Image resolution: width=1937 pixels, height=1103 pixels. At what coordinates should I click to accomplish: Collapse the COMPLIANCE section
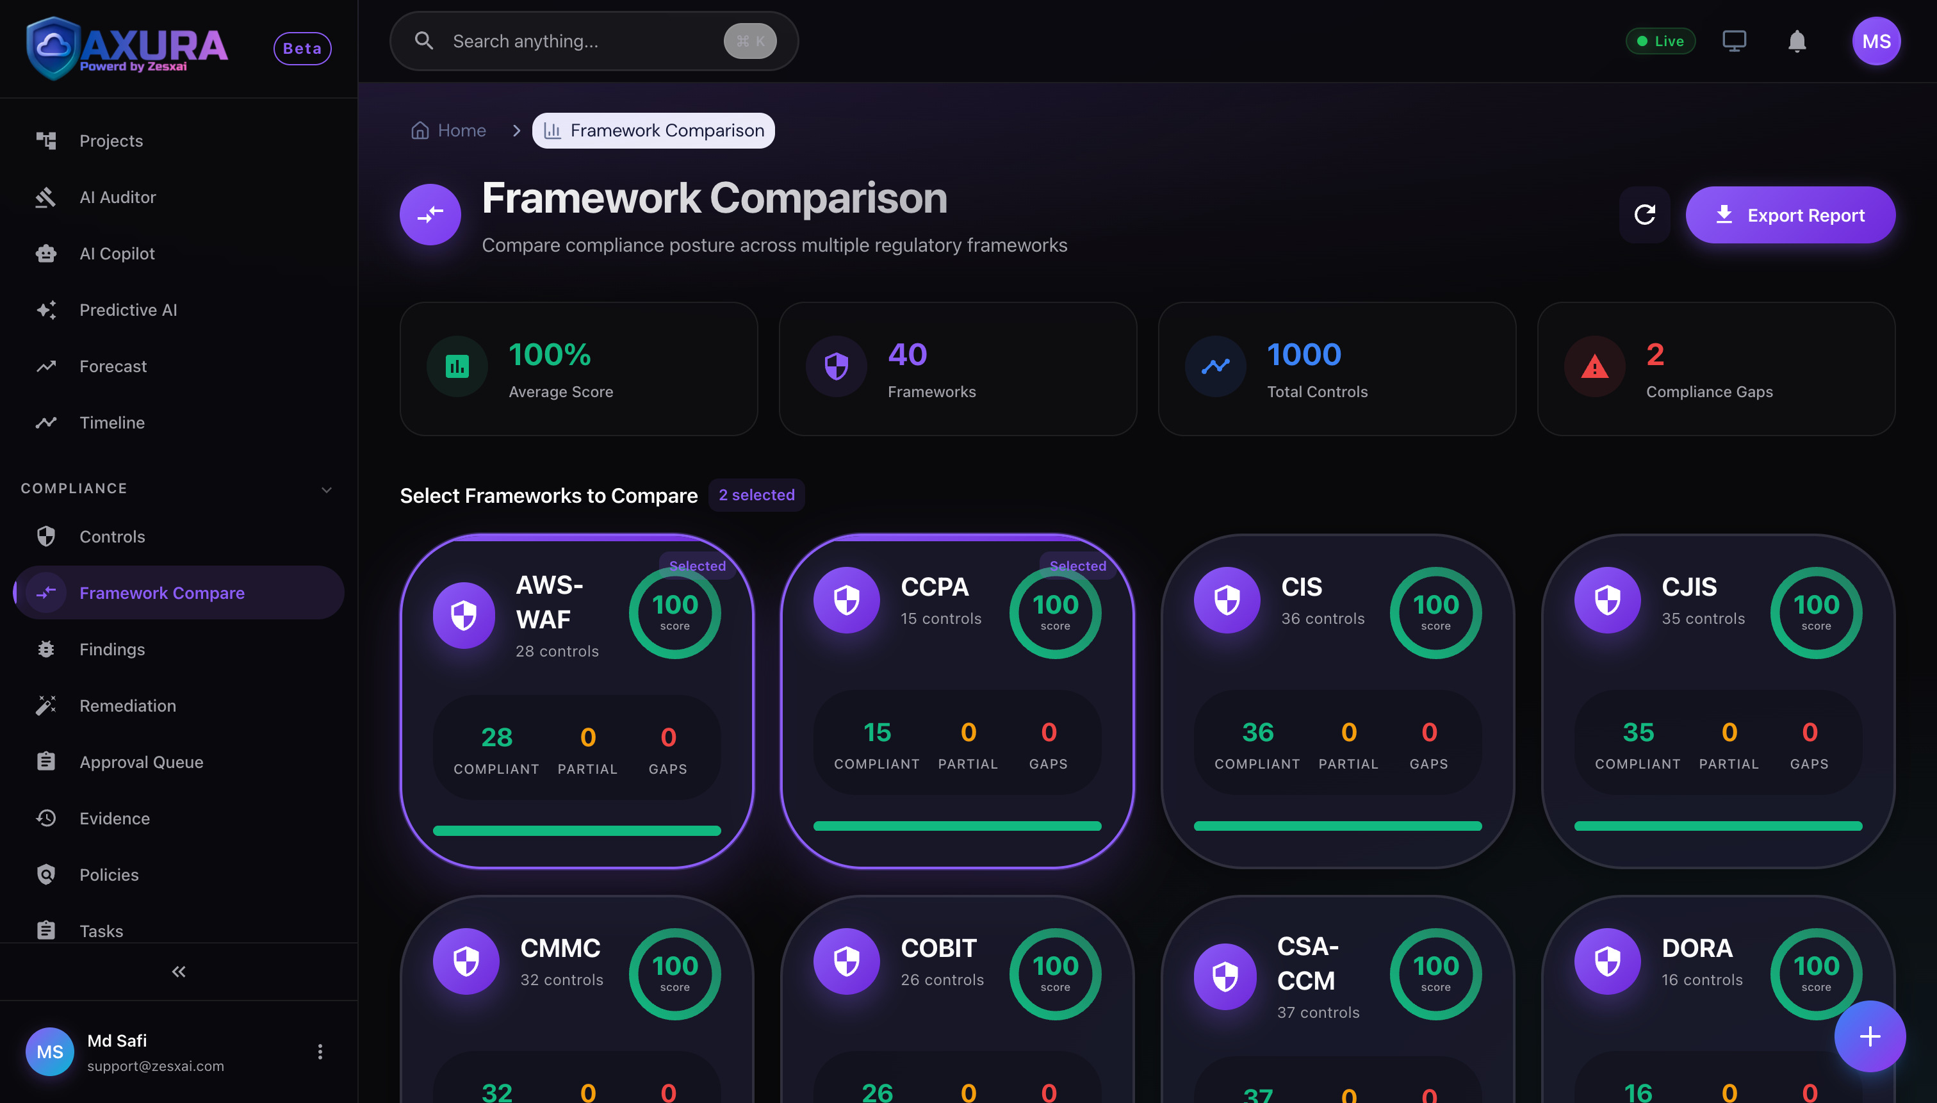[327, 489]
